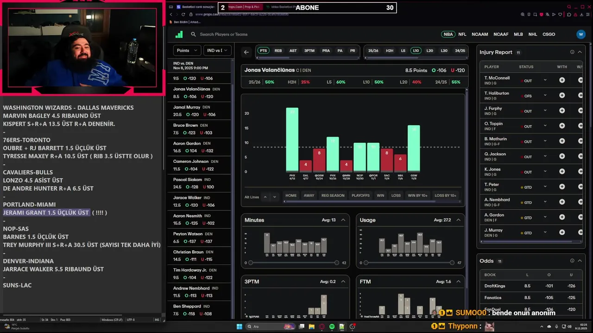Screen dimensions: 593x333
Task: Add K. Jones to WITH filter
Action: pyautogui.click(x=562, y=172)
